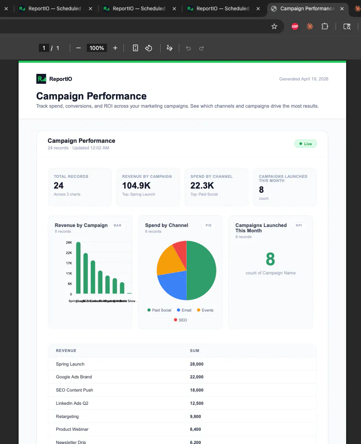The width and height of the screenshot is (361, 444).
Task: Open the orange starburst extension icon
Action: 310,27
